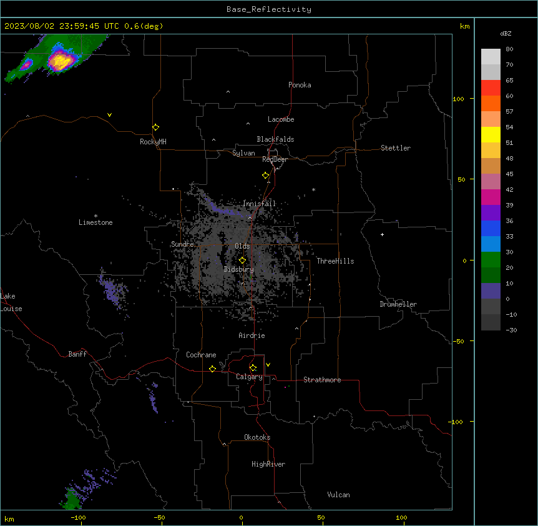This screenshot has width=538, height=526.
Task: Click the -100 tick on bottom axis
Action: [78, 517]
